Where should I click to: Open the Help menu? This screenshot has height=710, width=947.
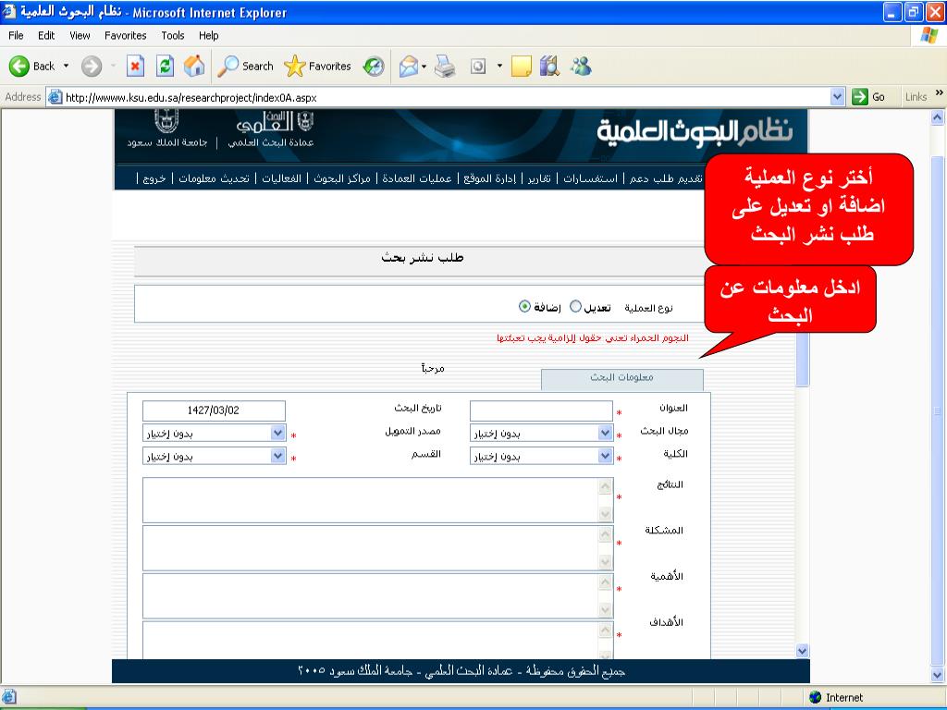point(208,36)
